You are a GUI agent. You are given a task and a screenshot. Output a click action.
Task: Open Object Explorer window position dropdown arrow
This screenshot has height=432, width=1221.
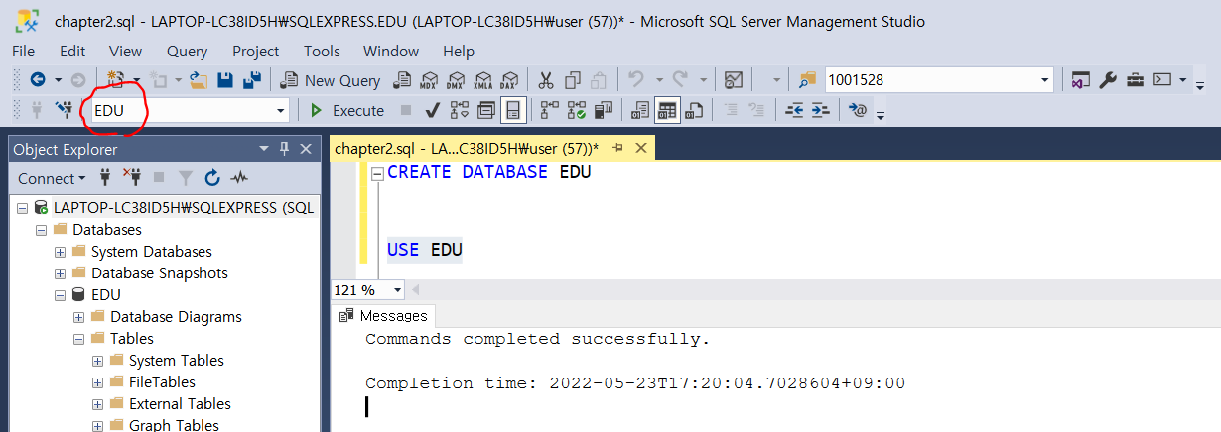point(263,149)
